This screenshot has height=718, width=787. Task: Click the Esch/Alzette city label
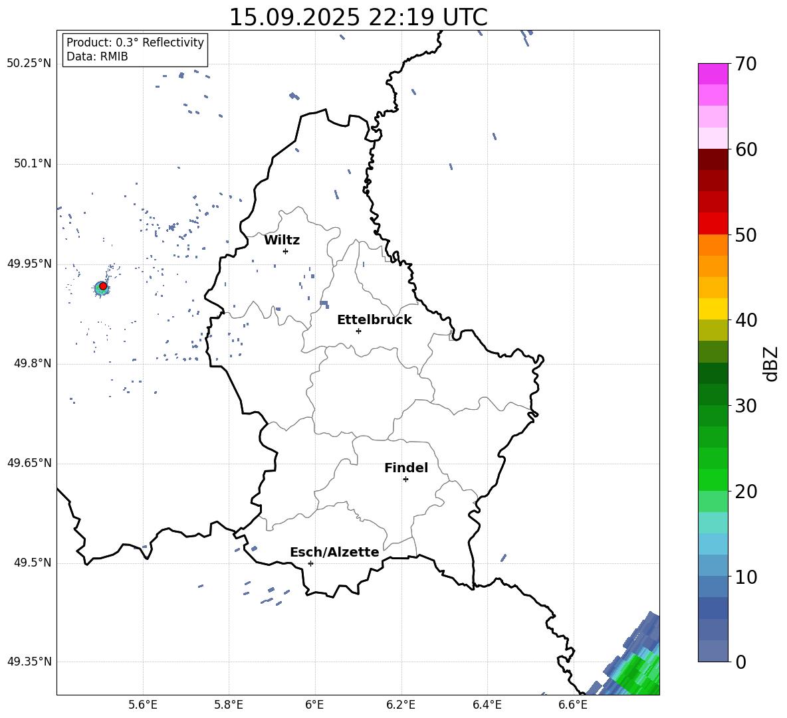click(x=334, y=552)
